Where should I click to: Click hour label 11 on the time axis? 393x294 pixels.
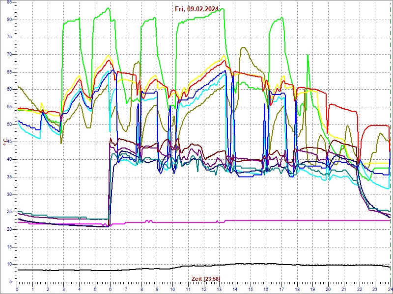coord(188,289)
